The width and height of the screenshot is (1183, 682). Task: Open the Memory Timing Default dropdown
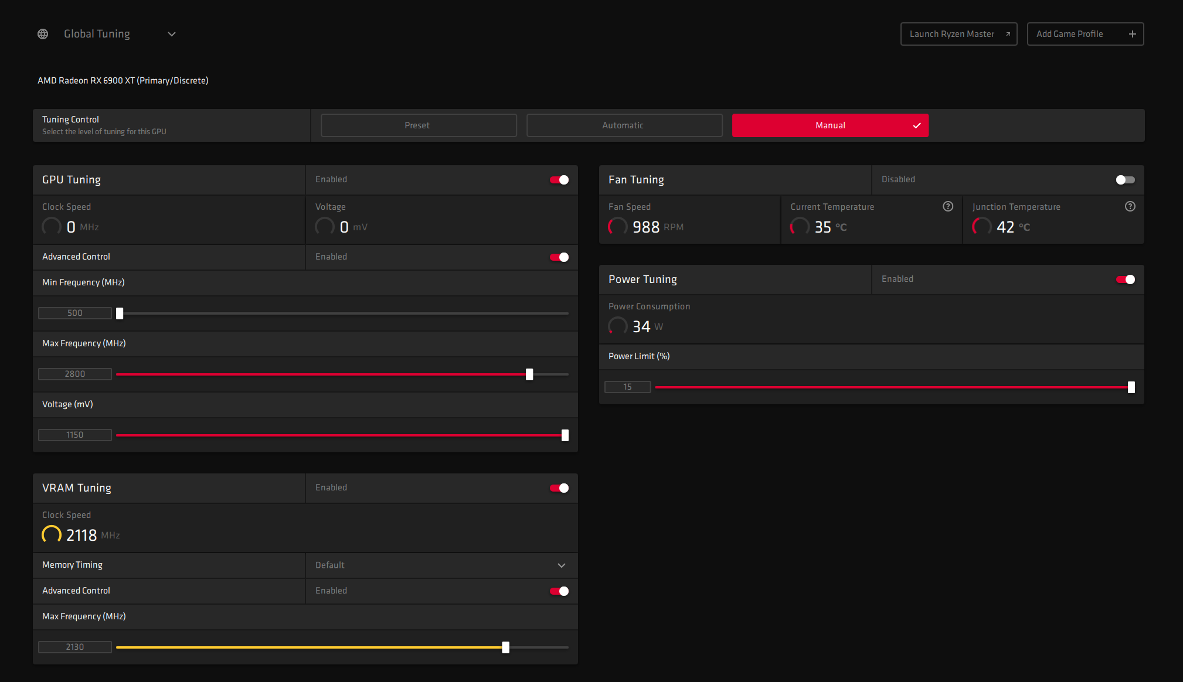pyautogui.click(x=441, y=565)
